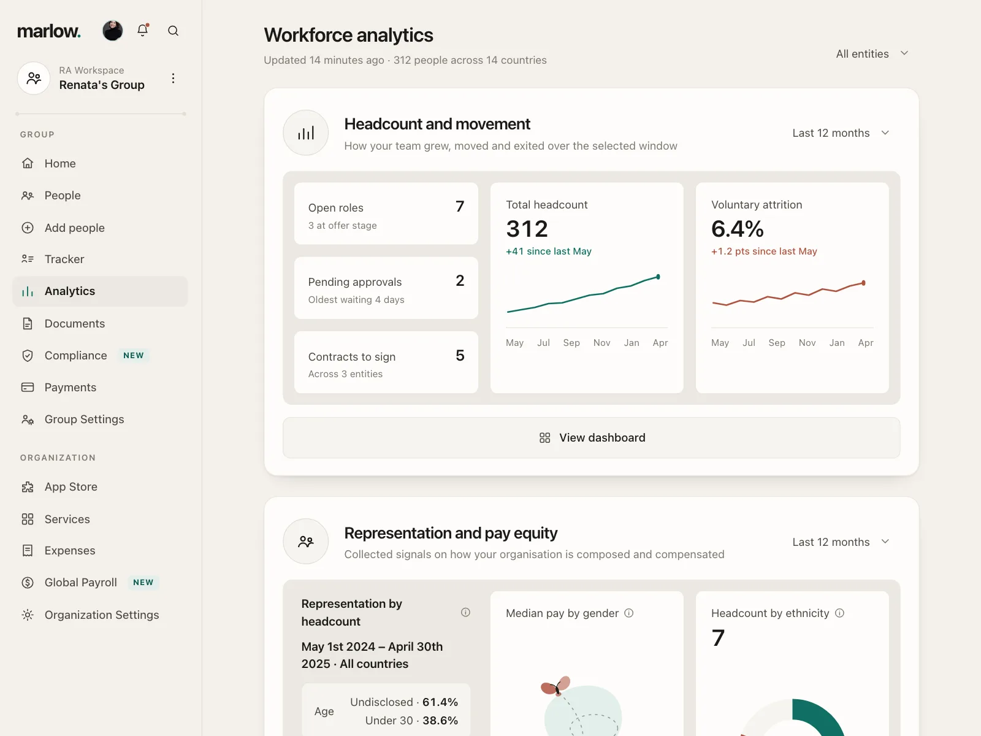Click the Home house icon
Screen dimensions: 981x736
click(28, 163)
